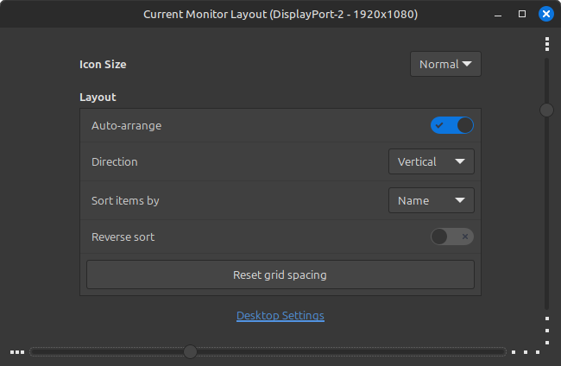
Task: Click the dense dots icon above vertical slider
Action: click(x=546, y=44)
